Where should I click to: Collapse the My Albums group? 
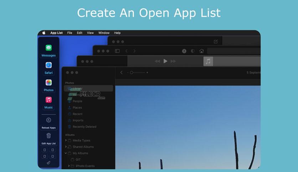point(66,153)
